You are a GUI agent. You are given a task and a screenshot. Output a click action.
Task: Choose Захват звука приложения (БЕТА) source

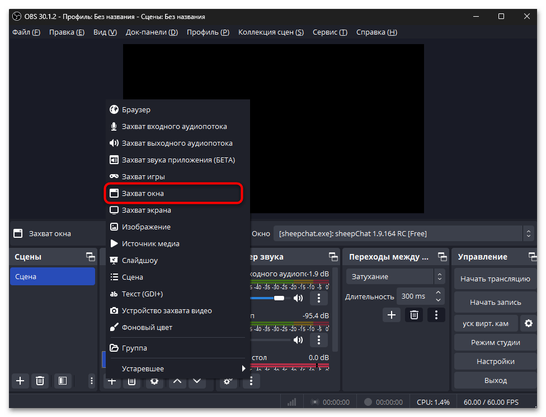(178, 160)
